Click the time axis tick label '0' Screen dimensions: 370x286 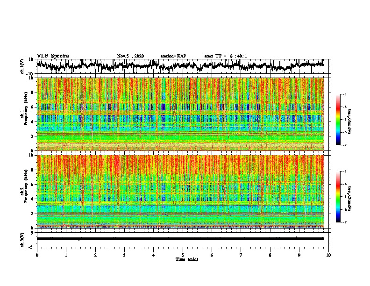(37, 255)
